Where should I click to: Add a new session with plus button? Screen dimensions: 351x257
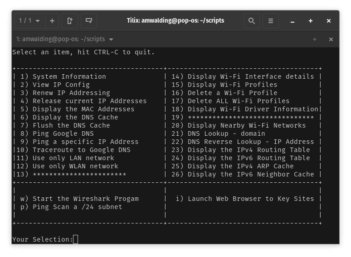click(x=52, y=21)
